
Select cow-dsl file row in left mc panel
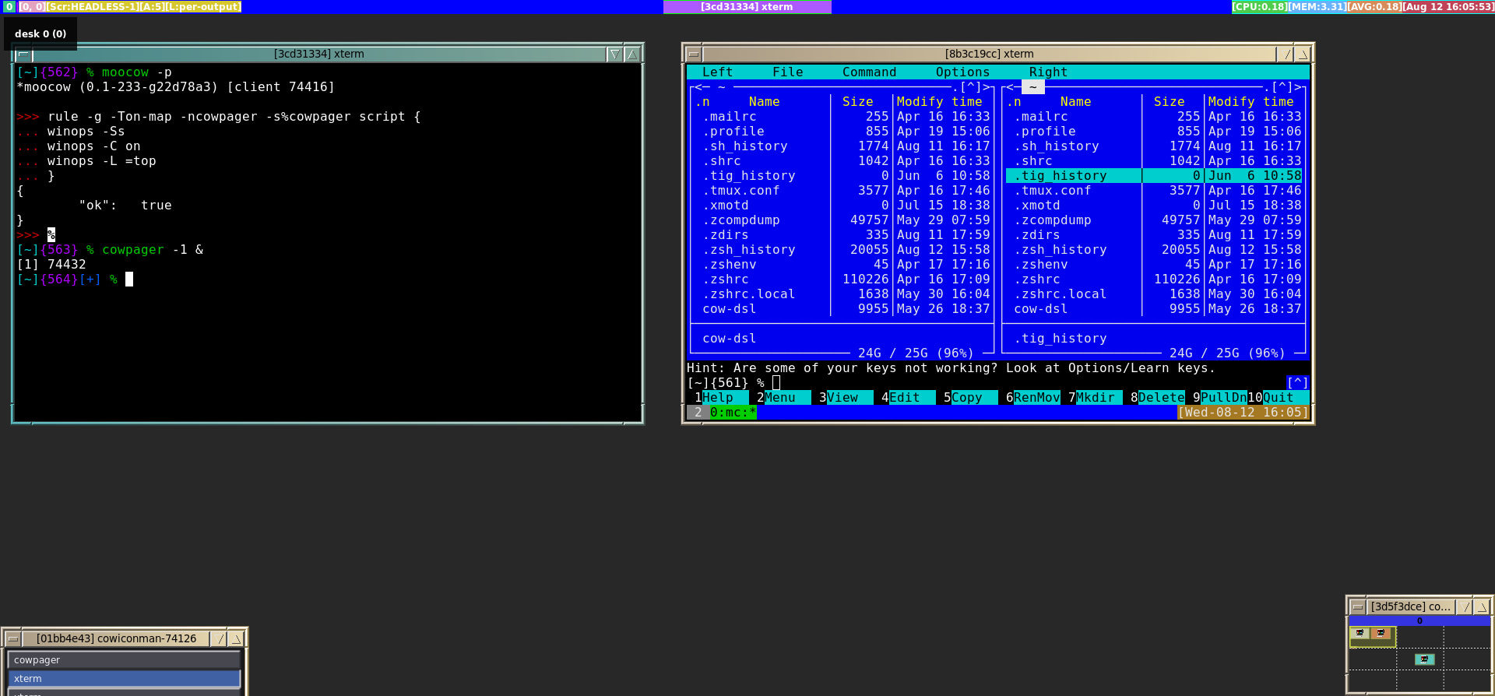point(842,309)
